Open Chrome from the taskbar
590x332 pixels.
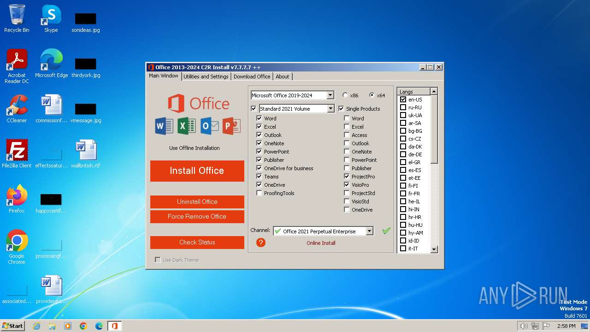click(83, 326)
